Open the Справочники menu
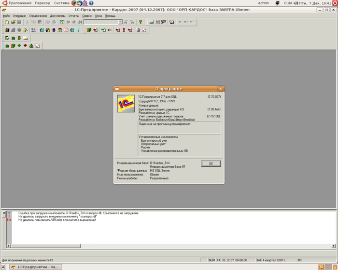This screenshot has height=270, width=338. (x=38, y=16)
